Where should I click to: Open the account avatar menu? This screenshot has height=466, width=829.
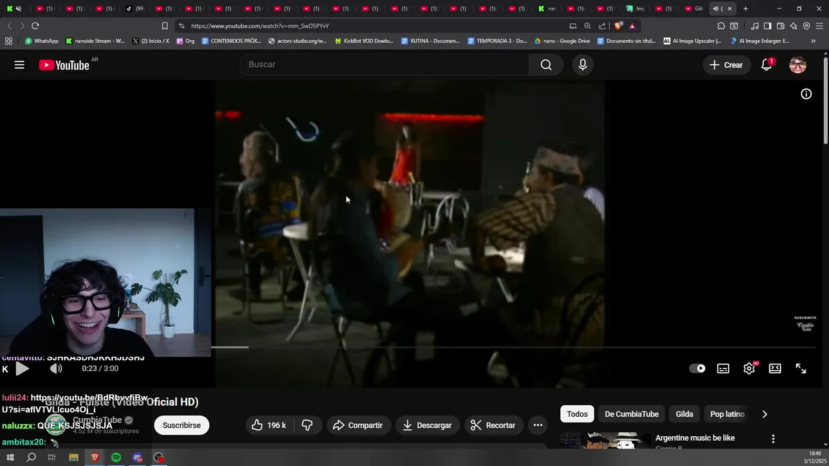coord(798,65)
